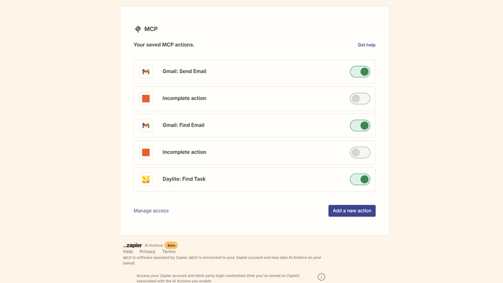503x283 pixels.
Task: Disable the Gmail: Send Email toggle
Action: coord(360,72)
